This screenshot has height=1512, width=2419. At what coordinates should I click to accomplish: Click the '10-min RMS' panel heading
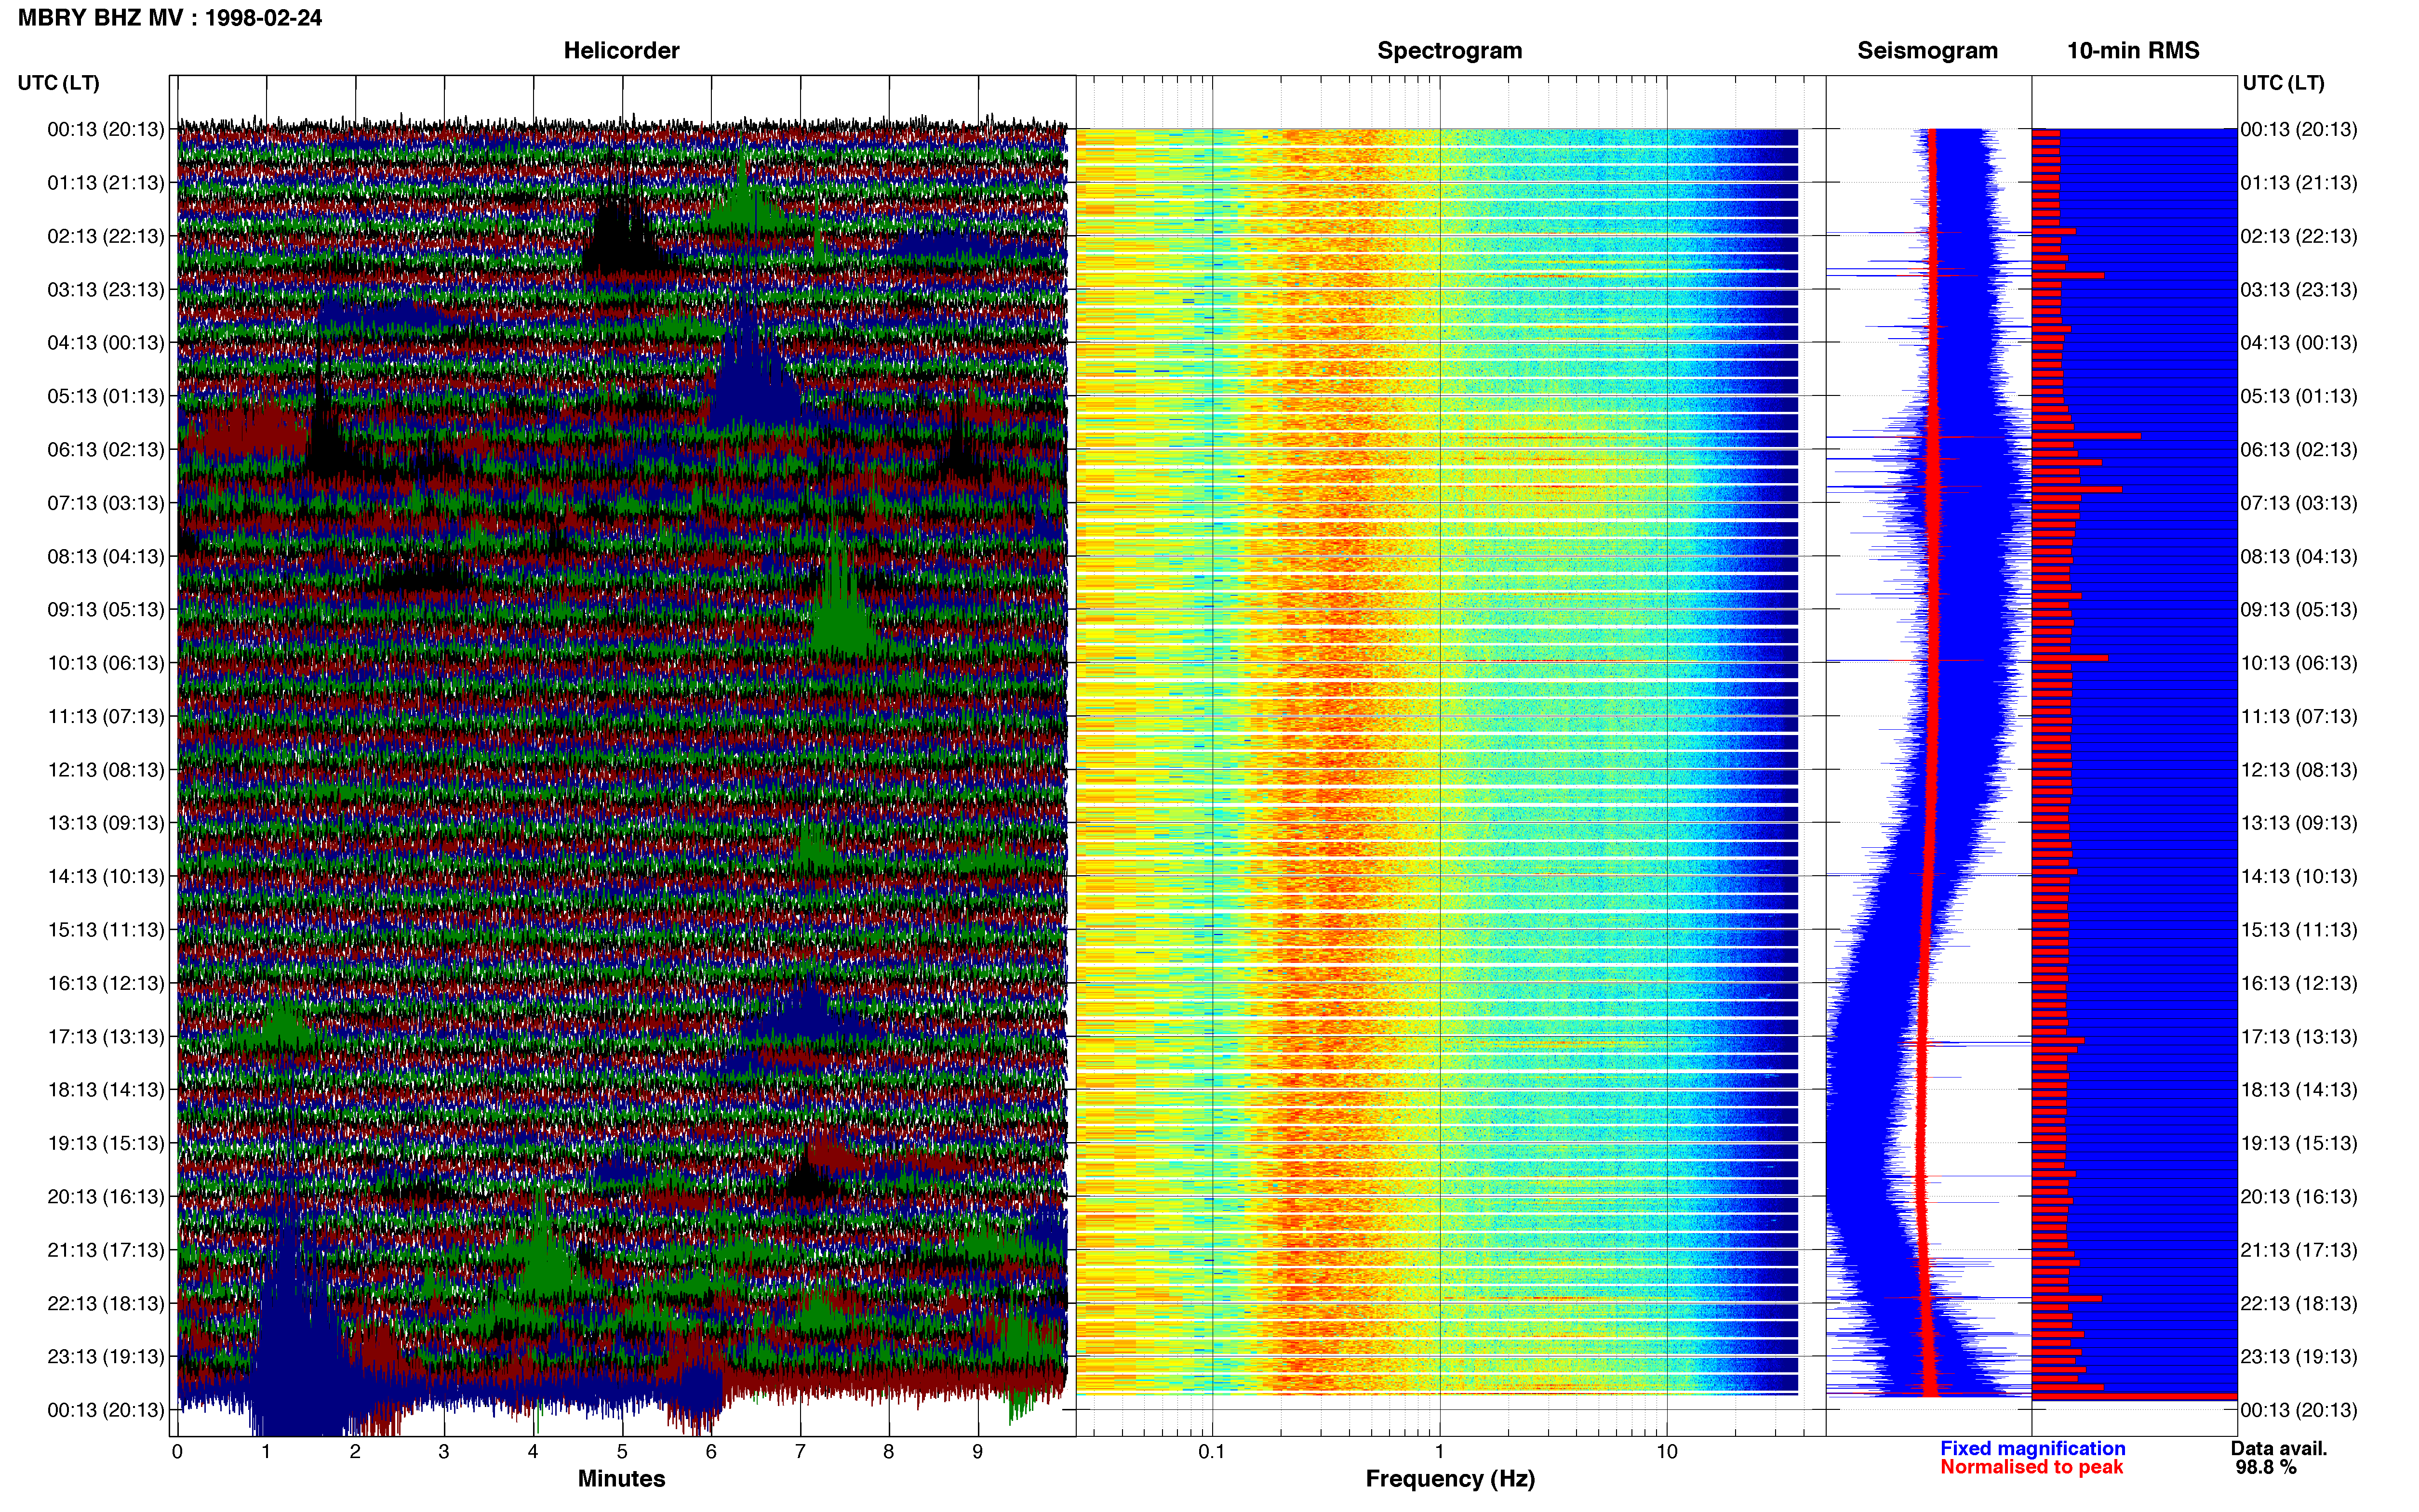coord(2133,51)
